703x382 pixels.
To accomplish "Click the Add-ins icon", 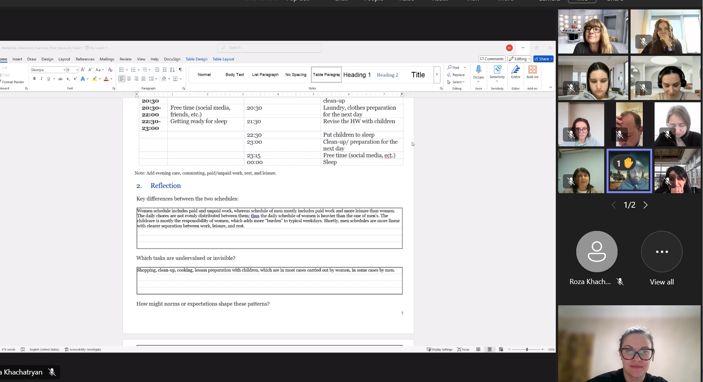I will point(532,70).
